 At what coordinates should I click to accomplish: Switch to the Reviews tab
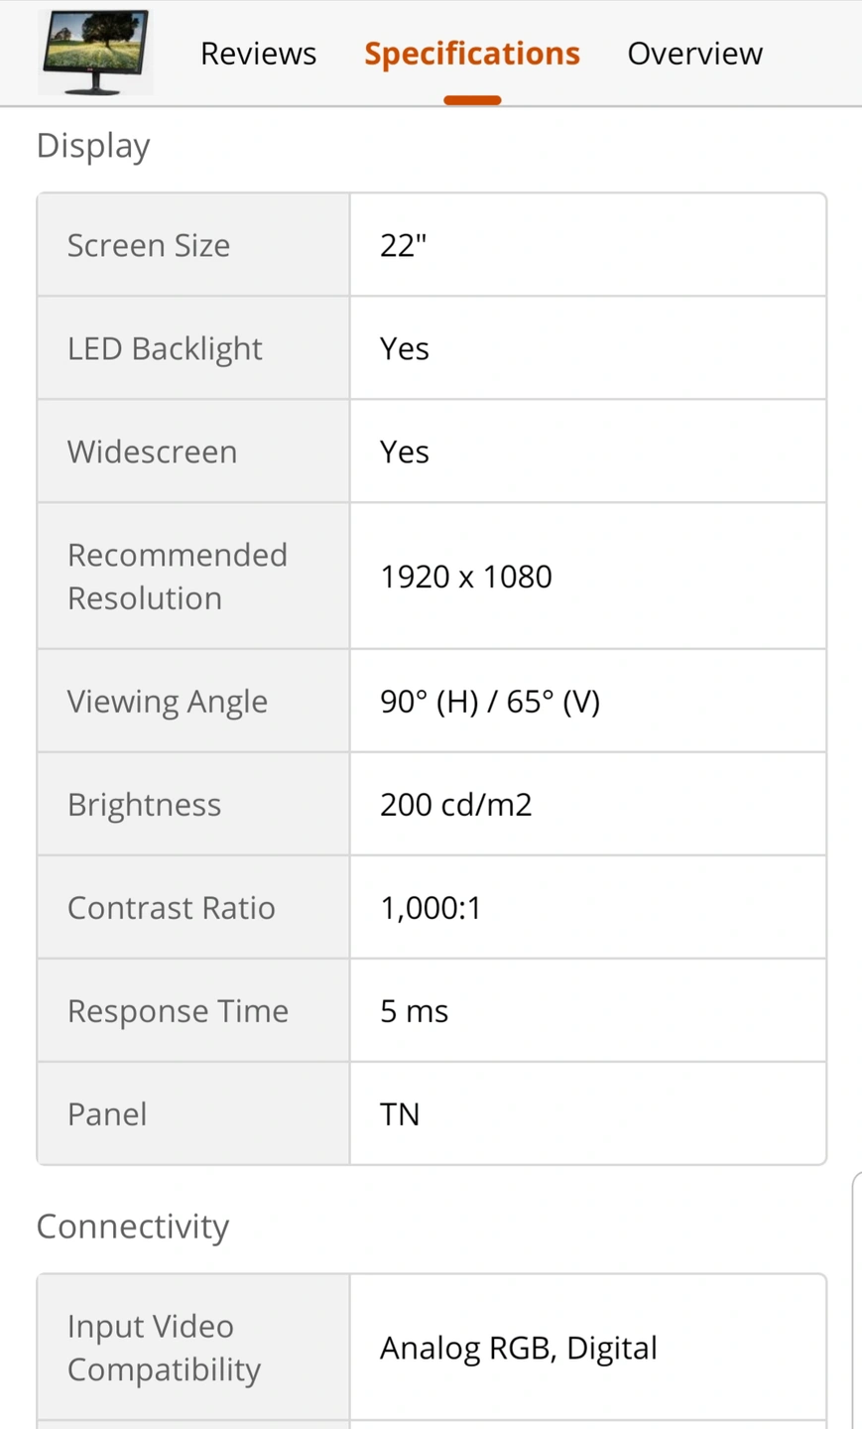pos(258,54)
